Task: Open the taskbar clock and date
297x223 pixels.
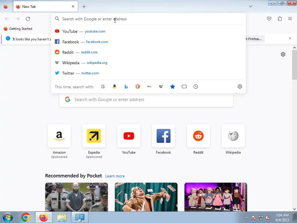Action: tap(282, 217)
